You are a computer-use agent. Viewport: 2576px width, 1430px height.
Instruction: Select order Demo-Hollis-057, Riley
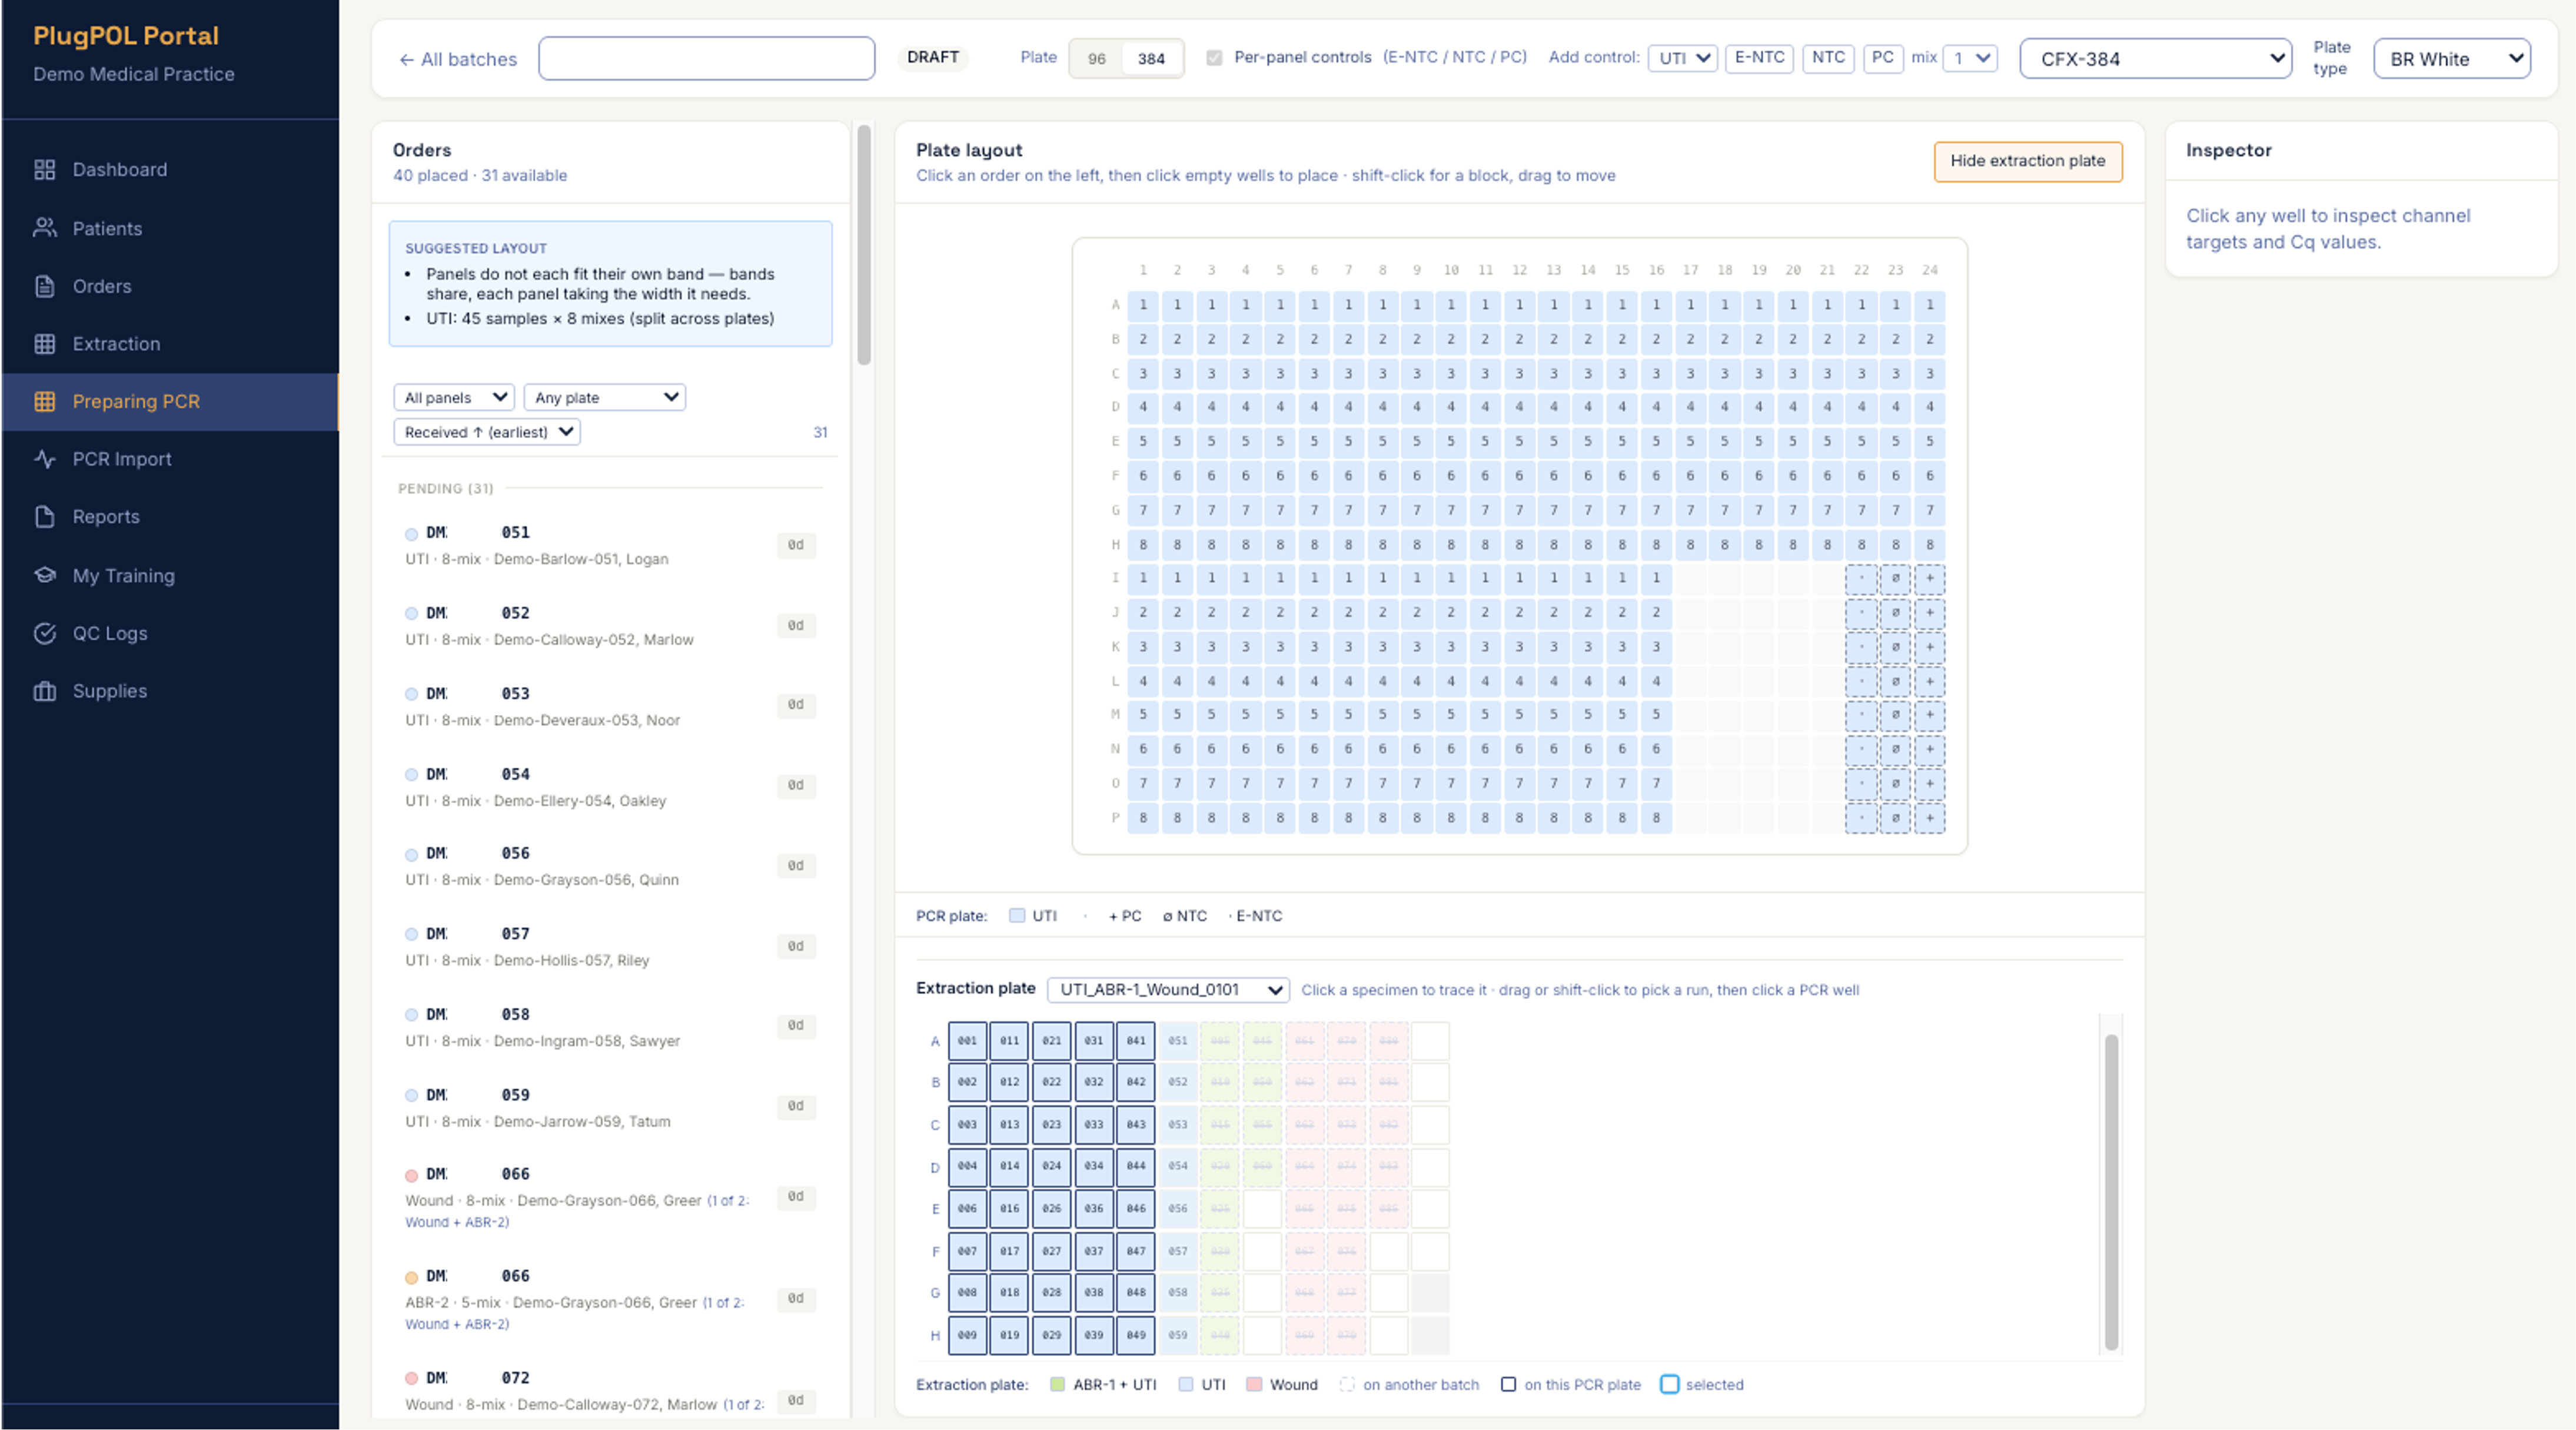610,946
